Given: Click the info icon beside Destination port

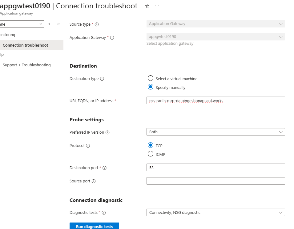Looking at the screenshot, I should tap(104, 168).
